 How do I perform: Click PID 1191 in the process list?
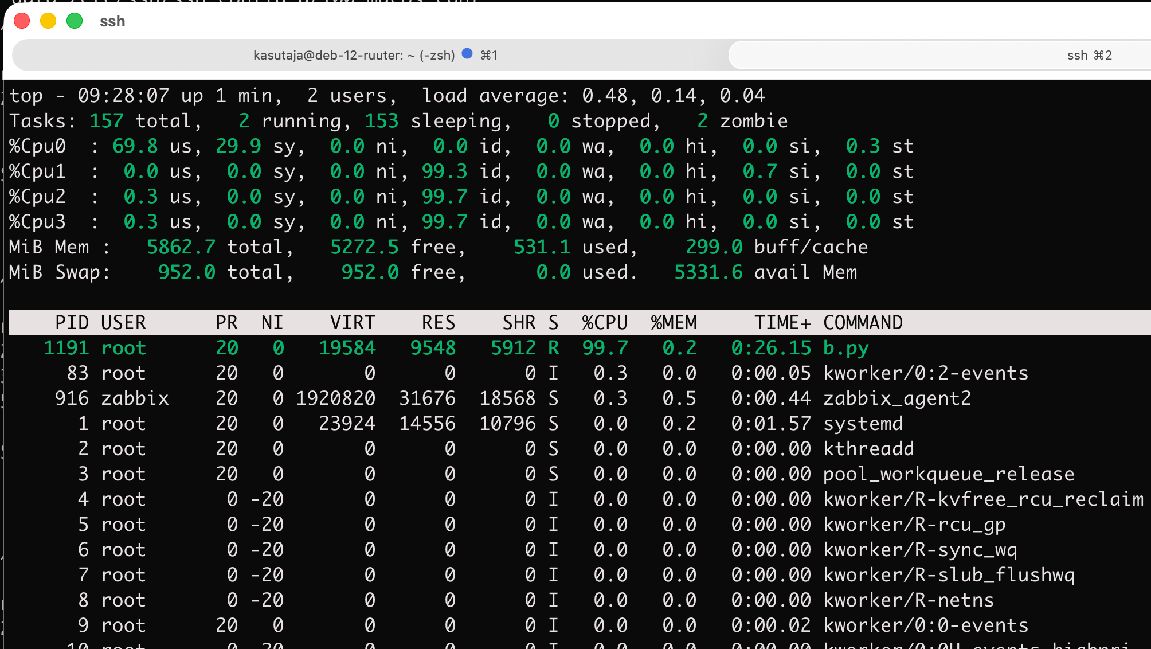[66, 348]
